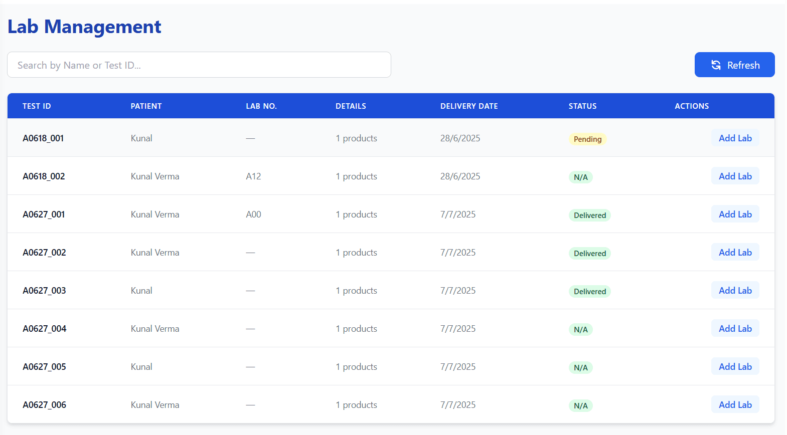787x435 pixels.
Task: Select test ID A0627_003 cell
Action: pyautogui.click(x=44, y=291)
